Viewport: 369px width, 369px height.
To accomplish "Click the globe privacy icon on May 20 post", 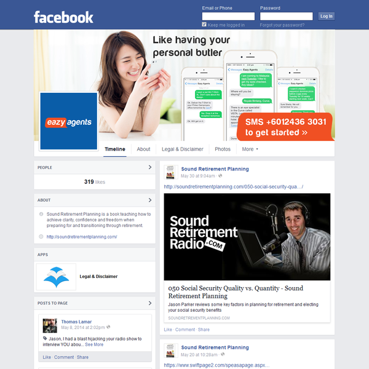I will [x=223, y=354].
